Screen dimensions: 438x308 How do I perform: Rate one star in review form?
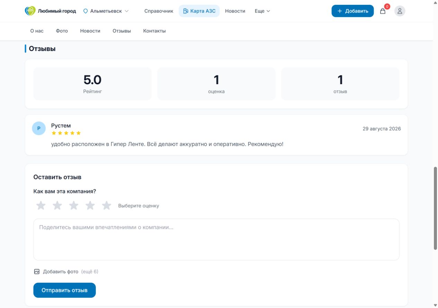(41, 205)
